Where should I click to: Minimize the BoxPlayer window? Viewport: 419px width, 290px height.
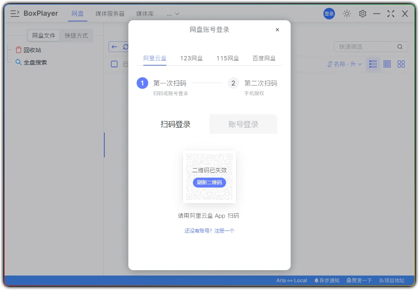[x=377, y=14]
